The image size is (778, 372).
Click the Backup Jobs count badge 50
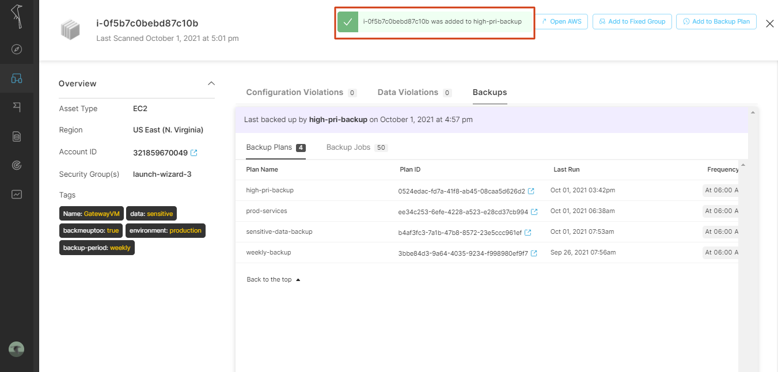(381, 148)
